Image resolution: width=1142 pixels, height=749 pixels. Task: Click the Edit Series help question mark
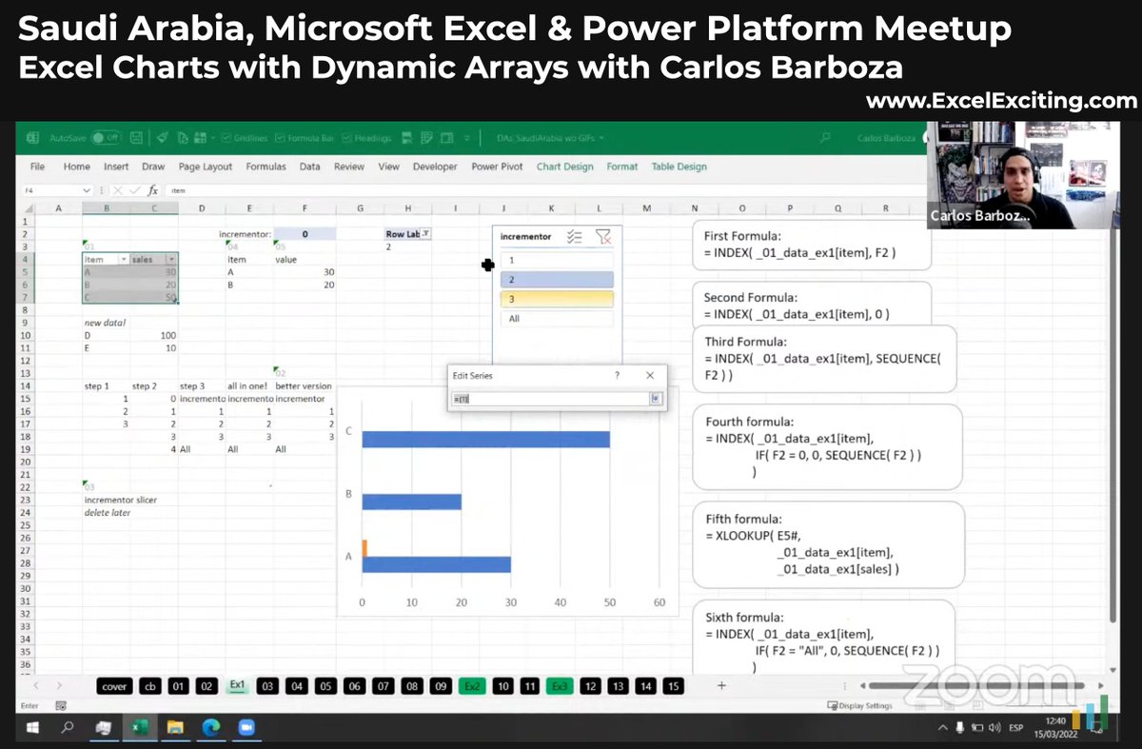pos(617,376)
